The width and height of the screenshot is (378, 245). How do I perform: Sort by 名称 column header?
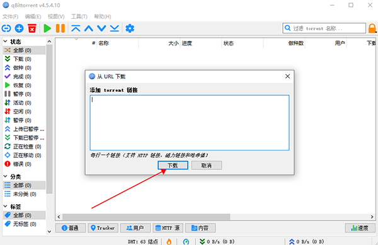click(x=117, y=43)
